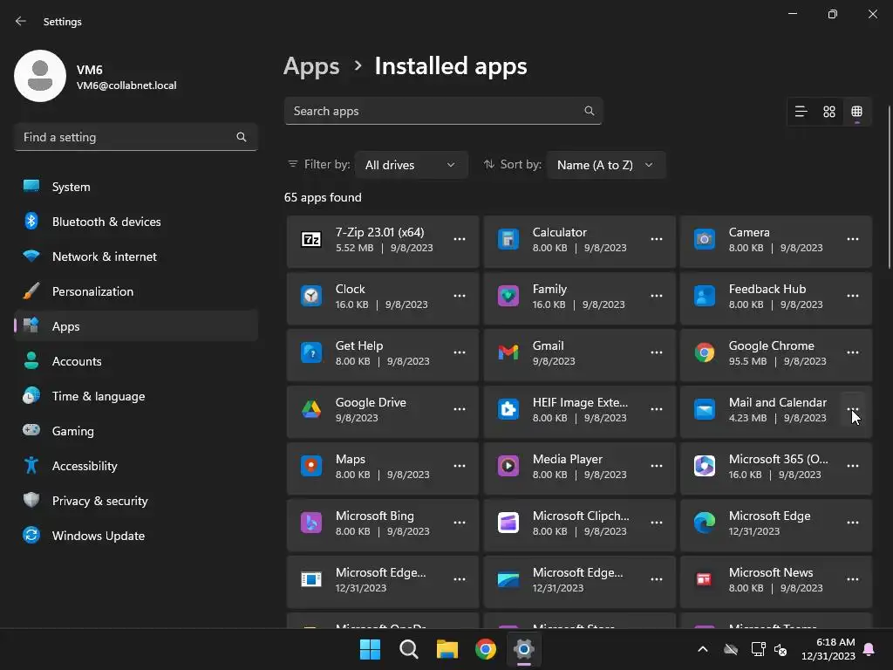The image size is (893, 670).
Task: Click the 7-Zip app icon
Action: click(x=311, y=239)
